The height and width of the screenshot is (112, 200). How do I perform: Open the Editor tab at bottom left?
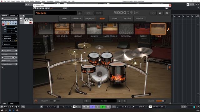12,103
